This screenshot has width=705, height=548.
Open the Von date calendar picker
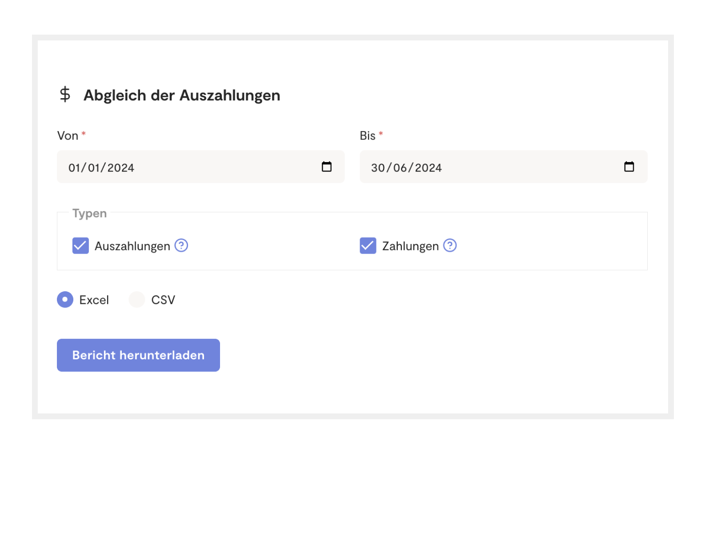pyautogui.click(x=327, y=167)
